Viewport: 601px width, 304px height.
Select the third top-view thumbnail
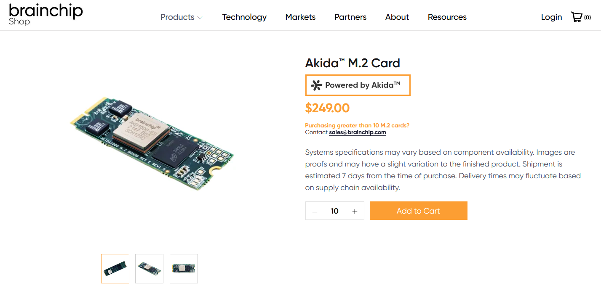184,269
